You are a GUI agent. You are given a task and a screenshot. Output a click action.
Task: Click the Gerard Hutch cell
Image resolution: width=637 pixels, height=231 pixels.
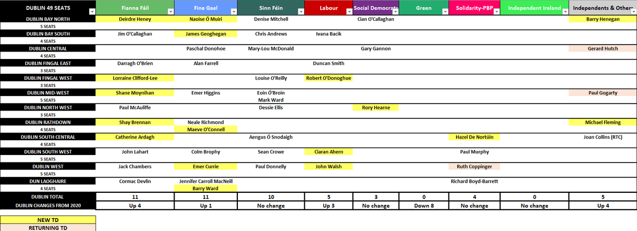click(602, 48)
